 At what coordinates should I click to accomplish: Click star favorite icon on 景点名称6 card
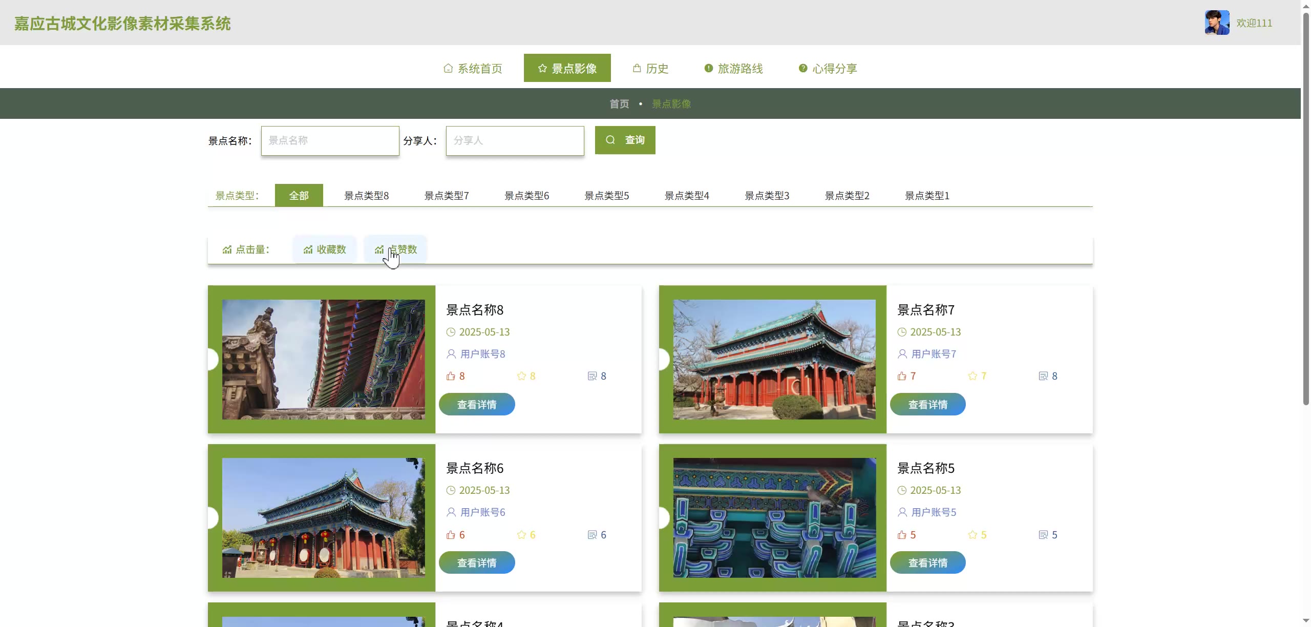[521, 535]
